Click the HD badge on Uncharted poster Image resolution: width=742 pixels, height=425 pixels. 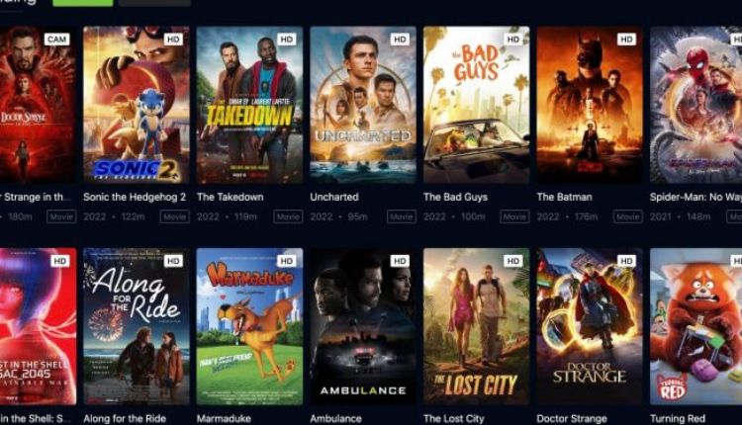(x=400, y=40)
